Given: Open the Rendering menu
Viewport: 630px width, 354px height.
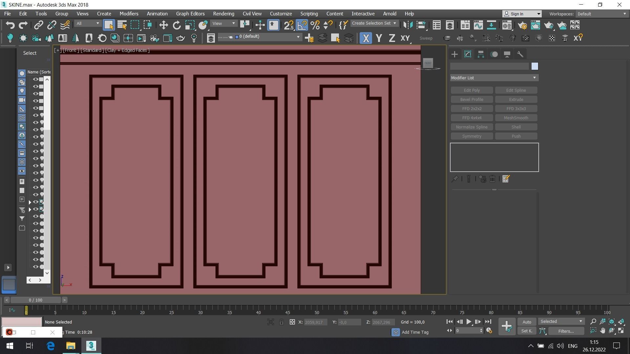Looking at the screenshot, I should tap(223, 14).
